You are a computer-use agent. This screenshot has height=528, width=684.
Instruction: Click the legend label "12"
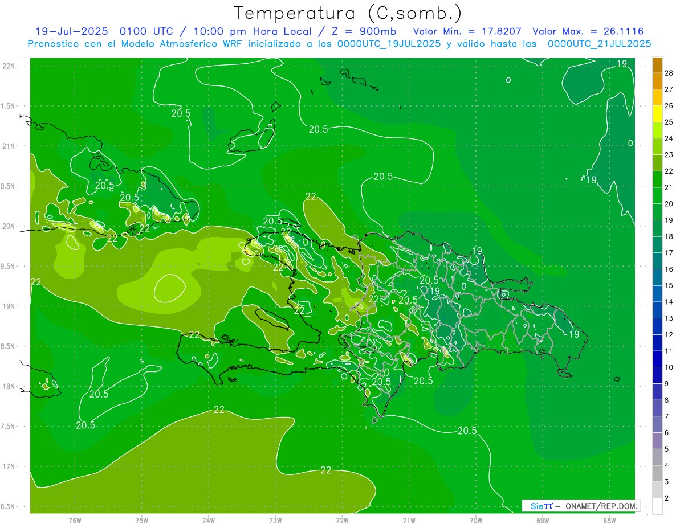tap(669, 335)
